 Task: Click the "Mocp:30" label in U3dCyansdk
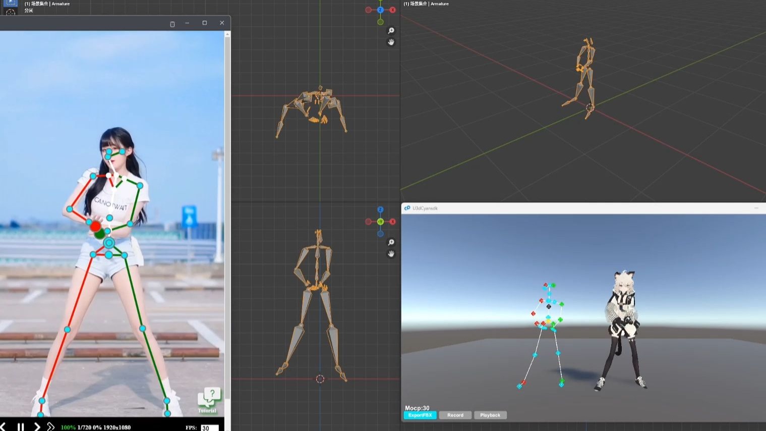(x=417, y=408)
